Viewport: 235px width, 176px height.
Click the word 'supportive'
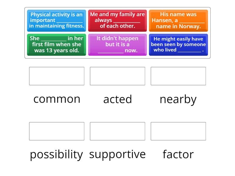(x=117, y=154)
